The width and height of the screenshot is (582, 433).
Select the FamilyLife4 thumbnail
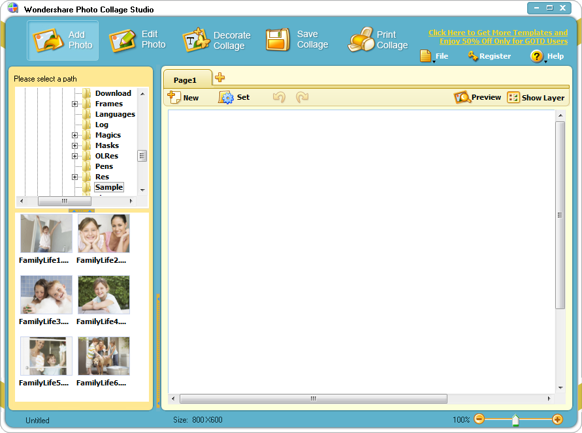coord(104,295)
